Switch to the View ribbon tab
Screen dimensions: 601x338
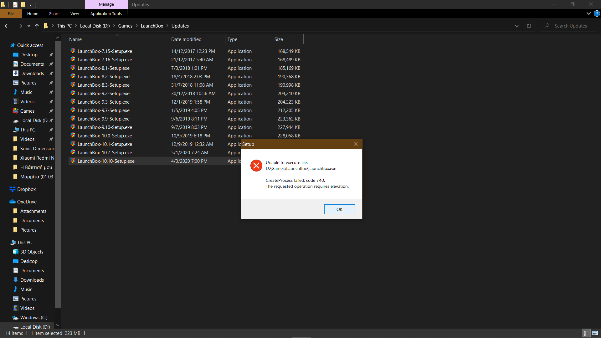pyautogui.click(x=74, y=13)
